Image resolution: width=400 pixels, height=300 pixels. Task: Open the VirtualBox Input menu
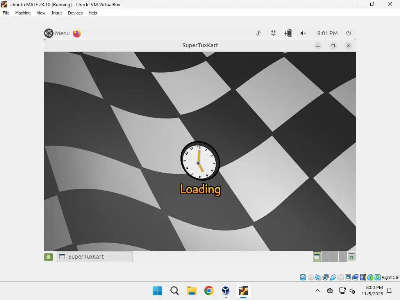click(57, 13)
